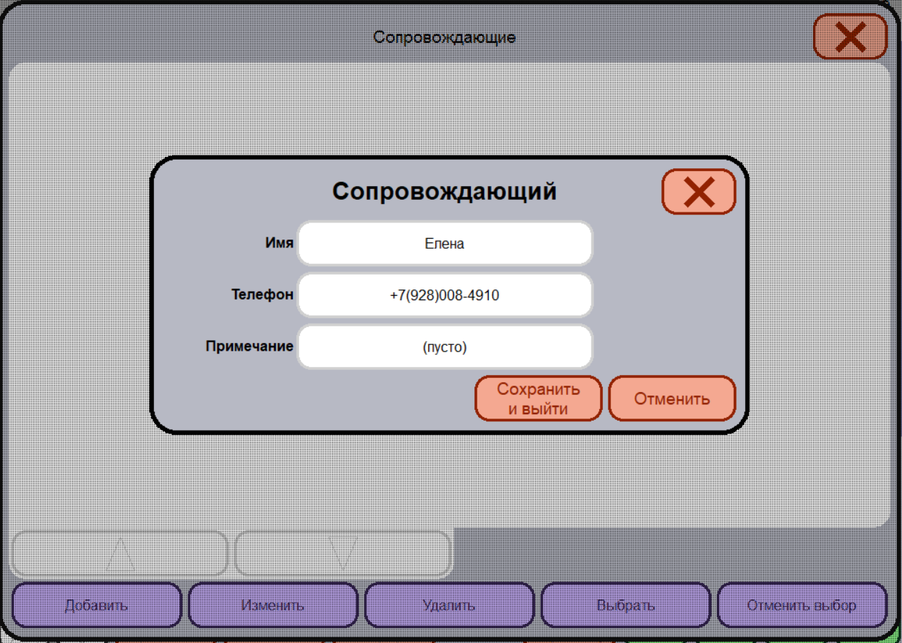The image size is (902, 643).
Task: Click the Выбрать button
Action: (626, 605)
